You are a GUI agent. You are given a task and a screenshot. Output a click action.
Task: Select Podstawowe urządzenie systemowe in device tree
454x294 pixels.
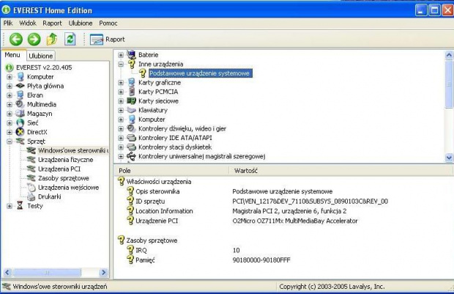tap(200, 73)
